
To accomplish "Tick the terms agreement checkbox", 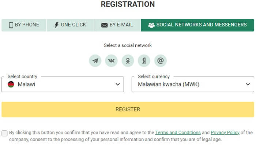I will (4, 133).
